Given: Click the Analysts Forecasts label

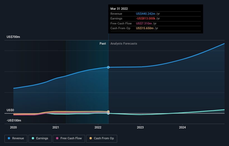Looking at the screenshot, I should tap(124, 44).
